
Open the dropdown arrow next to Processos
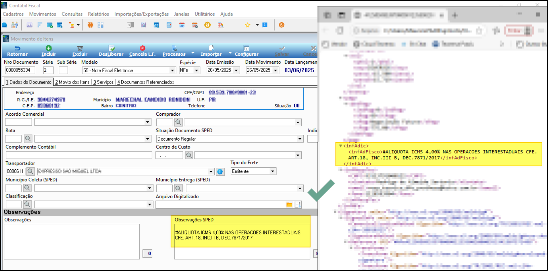click(x=193, y=53)
